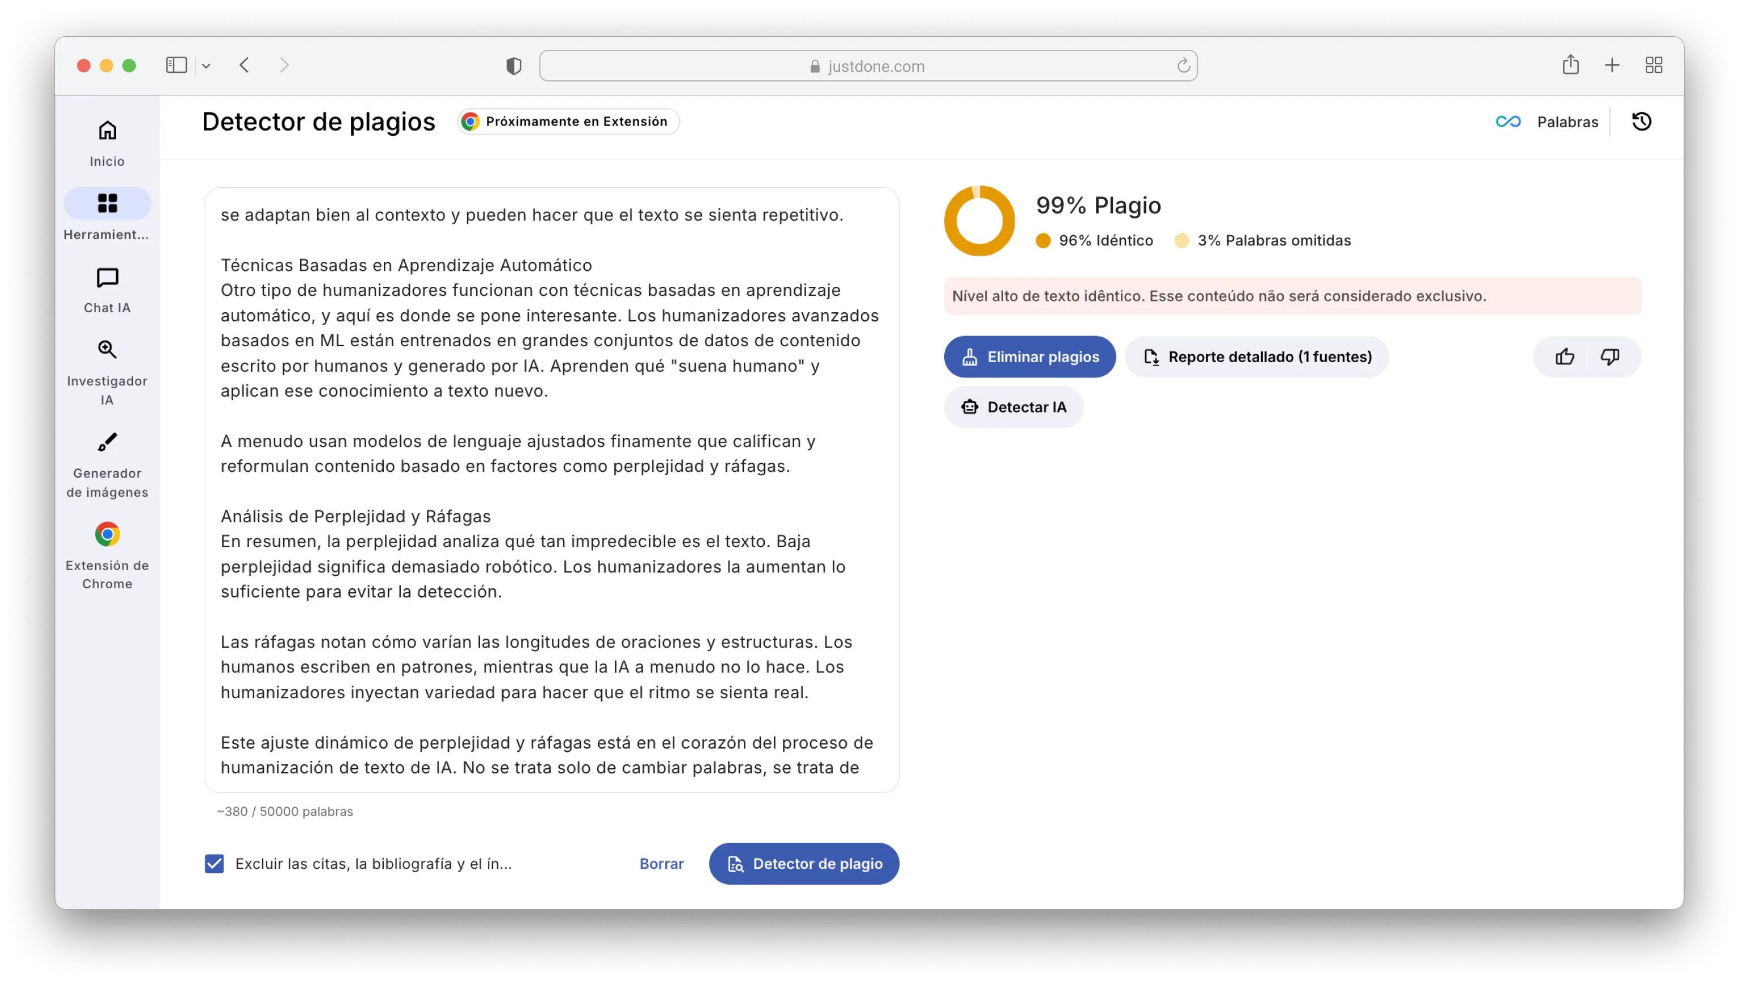The height and width of the screenshot is (982, 1739).
Task: Click the Eliminar plagios button
Action: pos(1029,356)
